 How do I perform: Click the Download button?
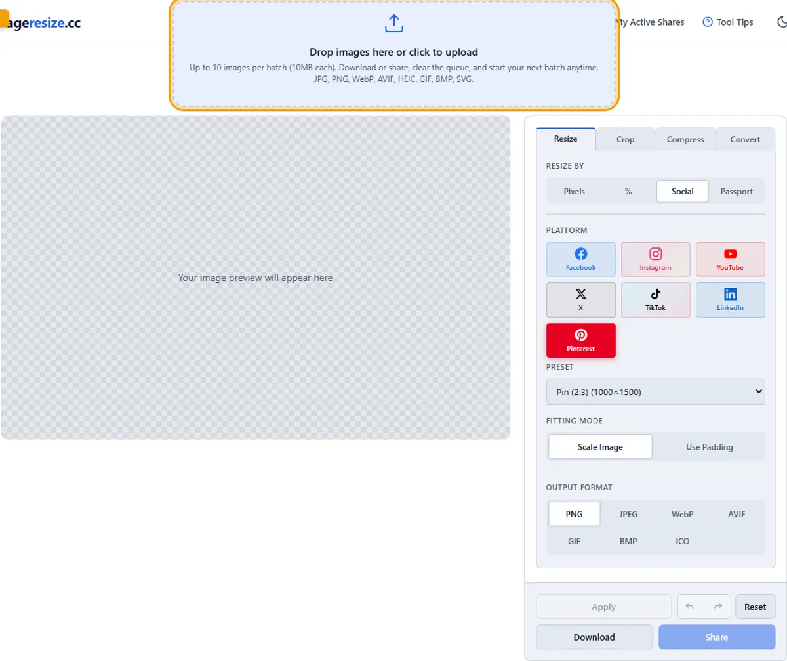point(594,637)
